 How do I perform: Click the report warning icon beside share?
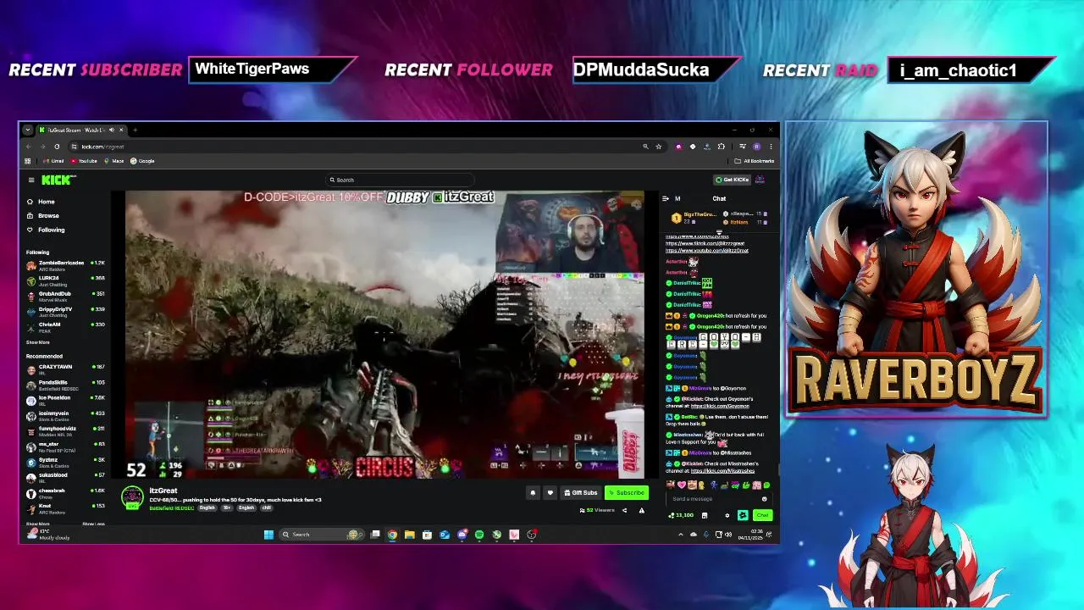(x=641, y=510)
